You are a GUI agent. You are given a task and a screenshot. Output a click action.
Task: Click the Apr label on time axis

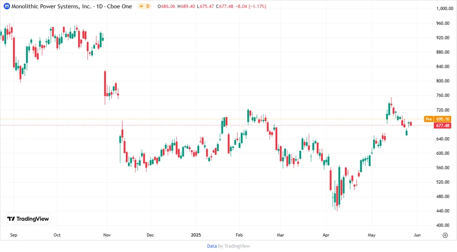pyautogui.click(x=326, y=235)
